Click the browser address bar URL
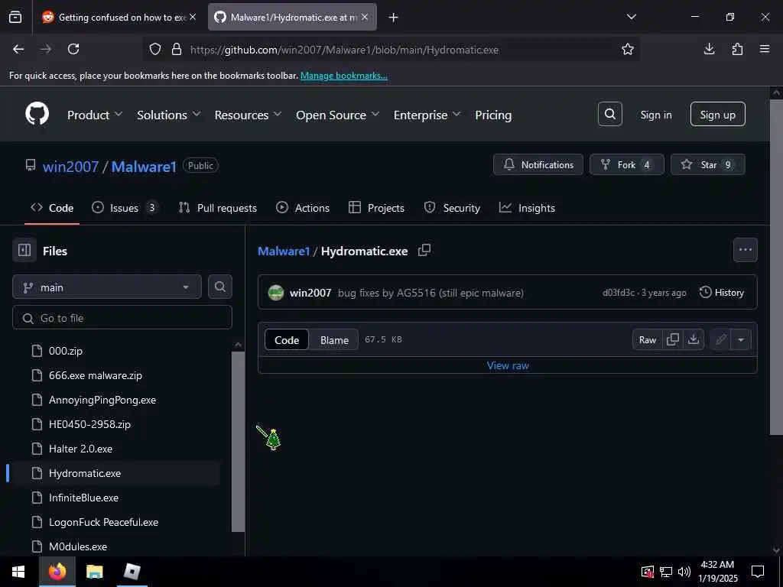This screenshot has height=587, width=783. (344, 50)
